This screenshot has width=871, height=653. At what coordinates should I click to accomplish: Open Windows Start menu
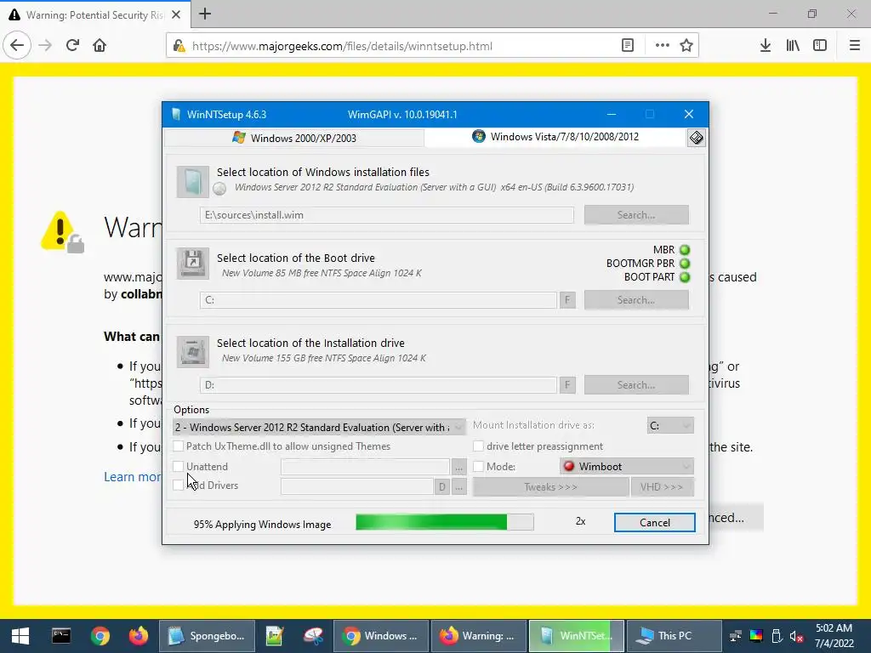20,636
